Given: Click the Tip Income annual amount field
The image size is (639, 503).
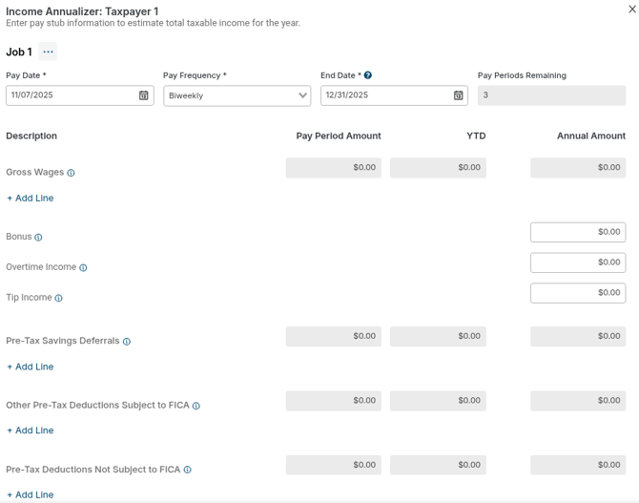Looking at the screenshot, I should tap(577, 293).
